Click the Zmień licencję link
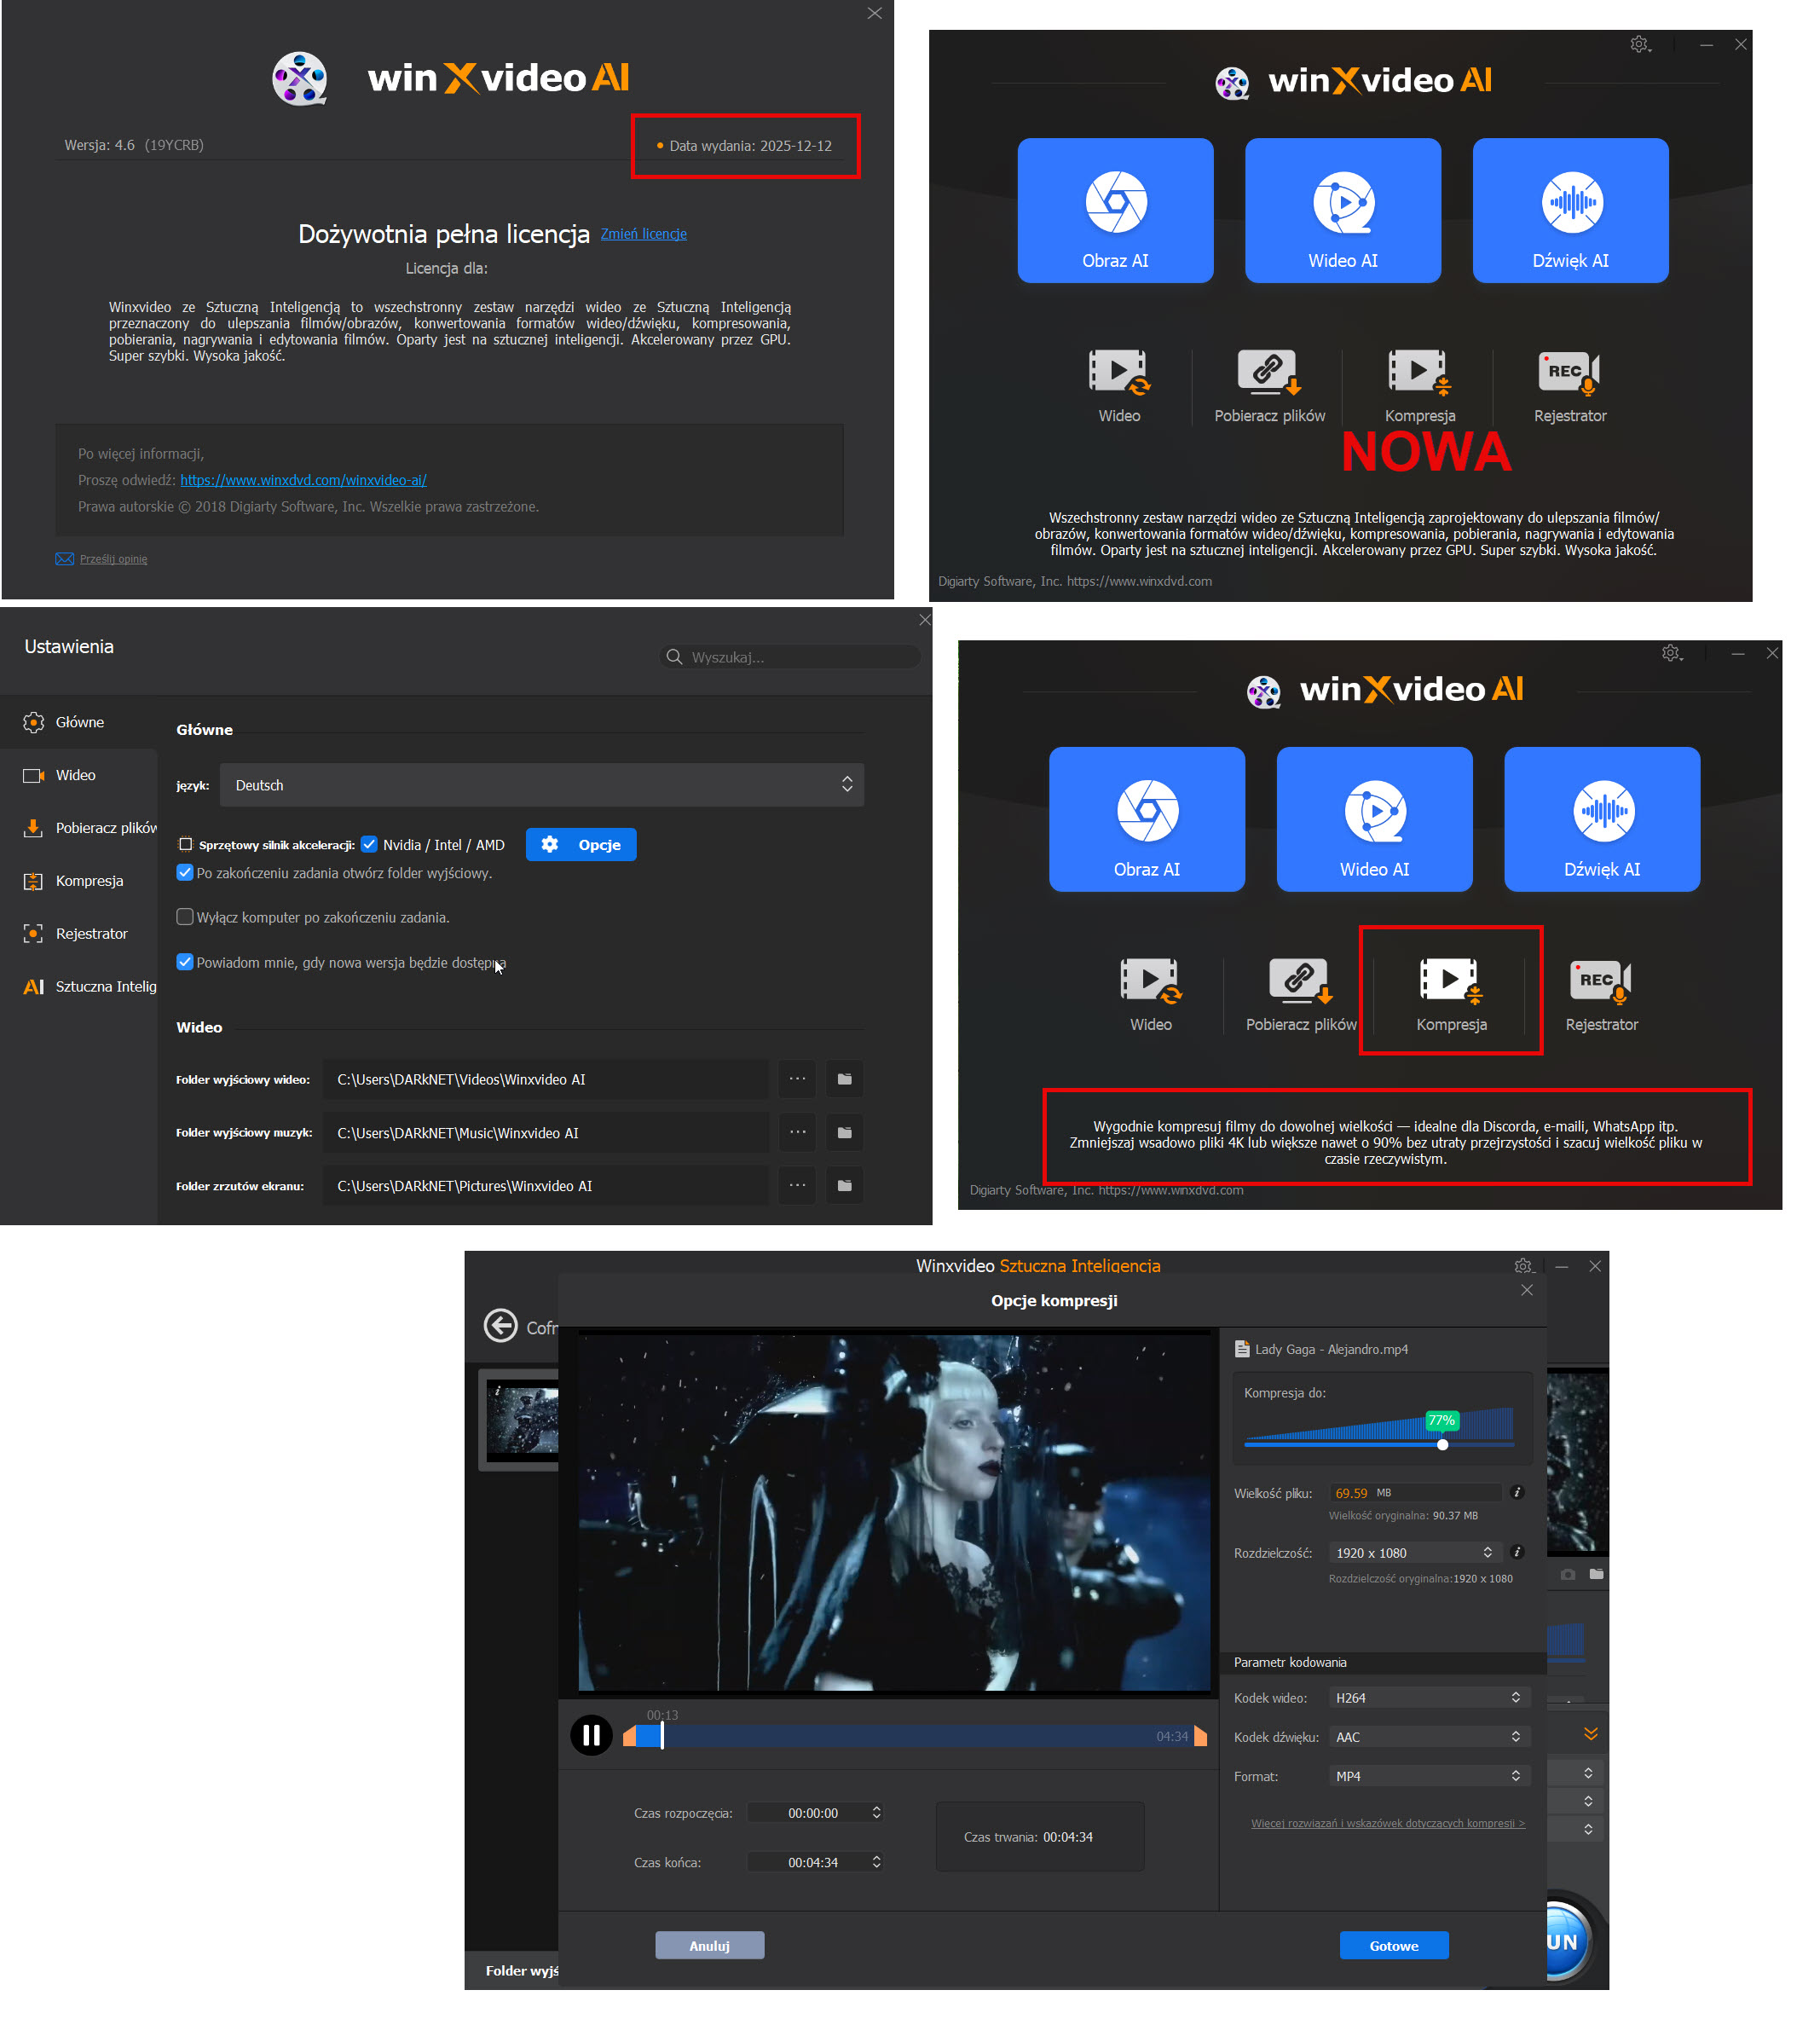 643,234
